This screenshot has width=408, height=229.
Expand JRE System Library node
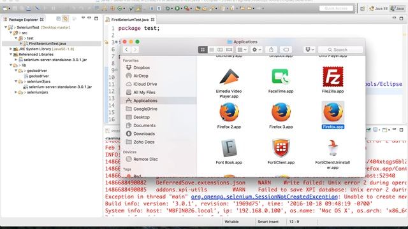tap(11, 49)
